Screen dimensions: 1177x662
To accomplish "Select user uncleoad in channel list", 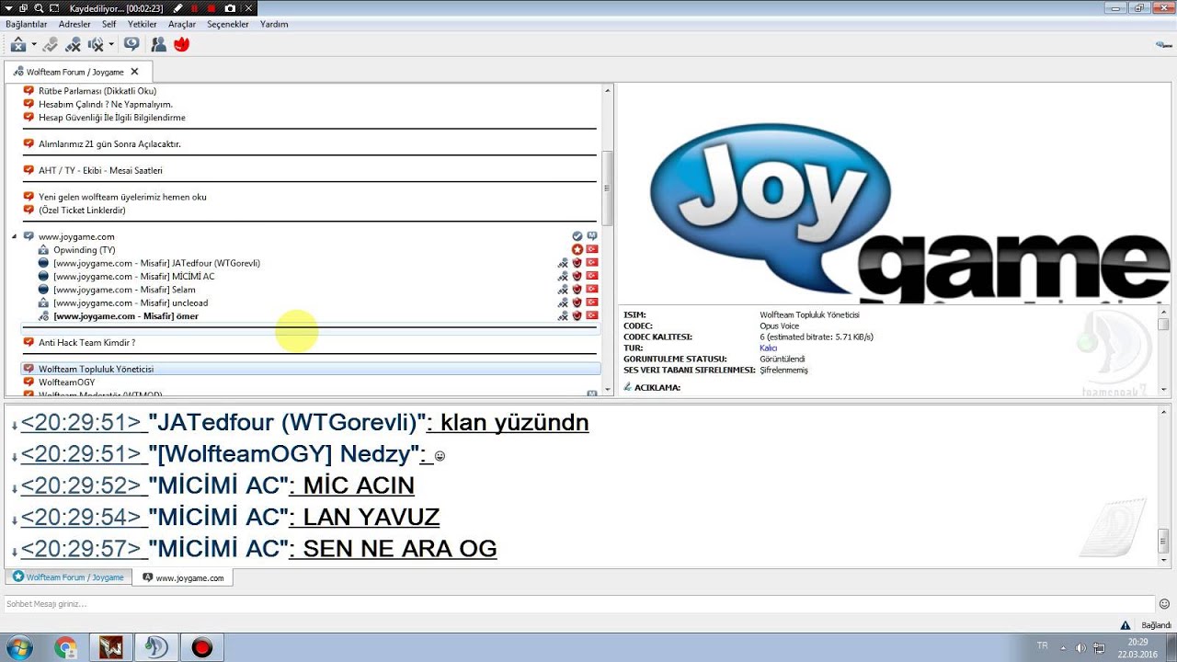I will pos(131,303).
